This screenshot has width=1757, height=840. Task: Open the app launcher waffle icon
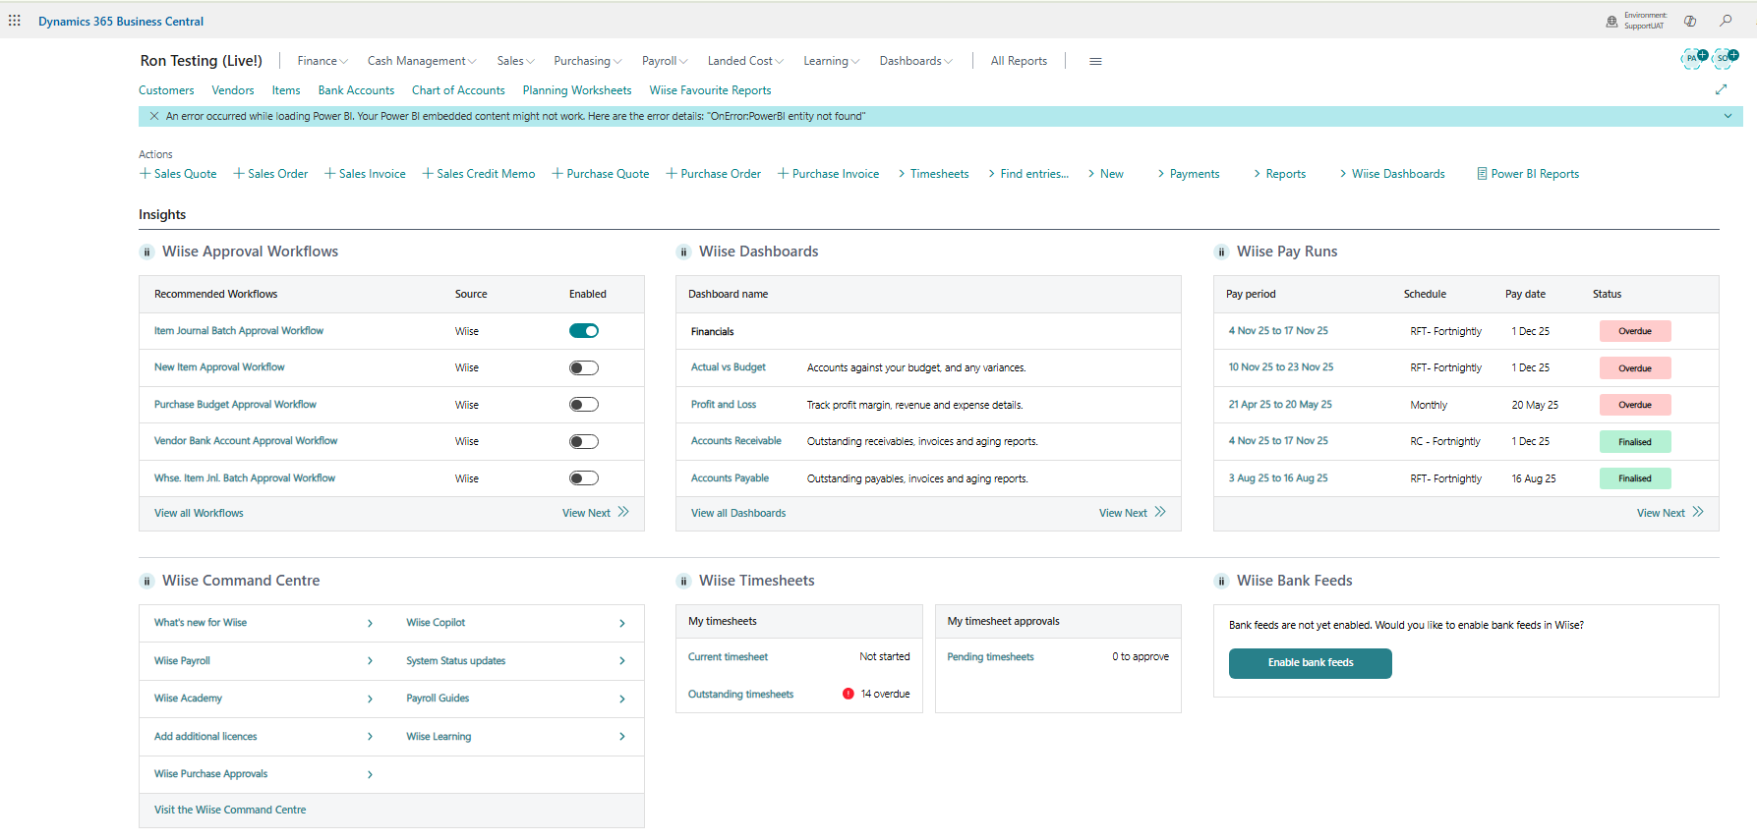point(15,21)
